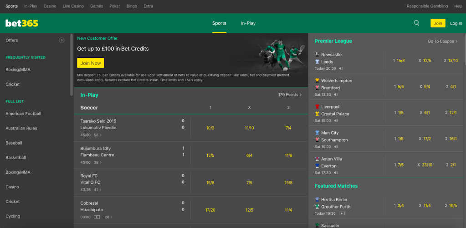
Task: Click audio icon for Newcastle v Leeds
Action: [341, 68]
